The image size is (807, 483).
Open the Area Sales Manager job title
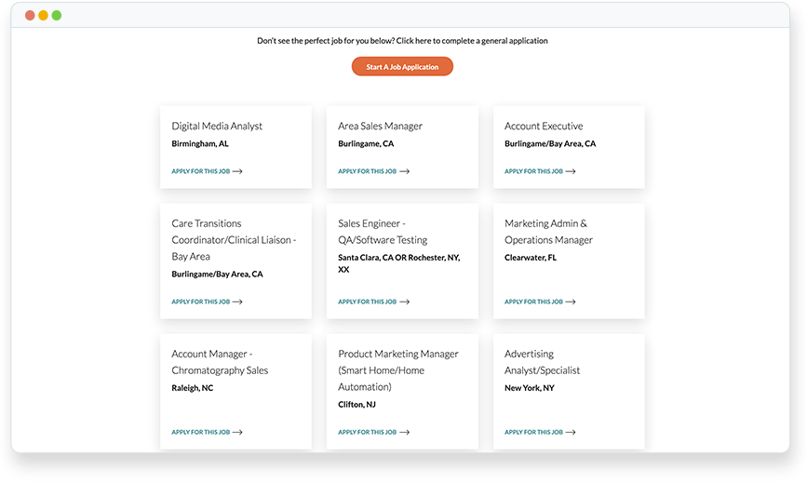pyautogui.click(x=380, y=126)
